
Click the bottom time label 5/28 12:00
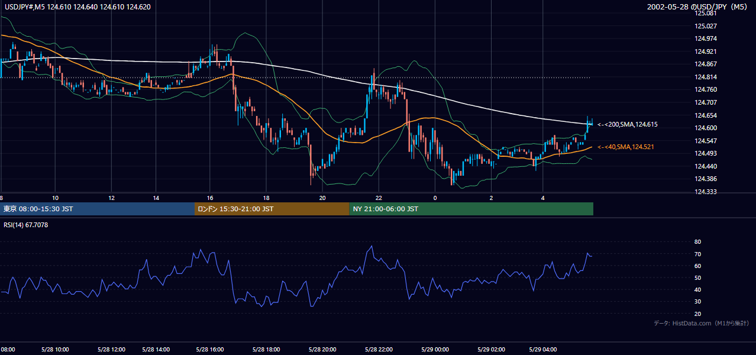[x=110, y=350]
